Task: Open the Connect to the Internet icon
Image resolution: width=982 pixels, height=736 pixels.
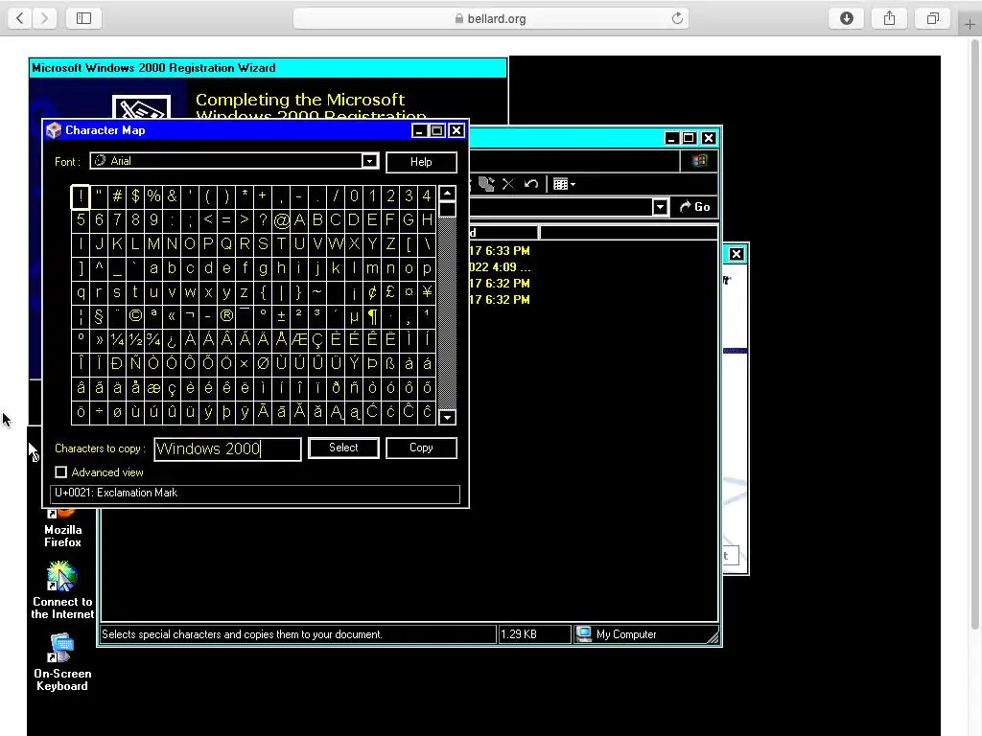Action: coord(62,590)
